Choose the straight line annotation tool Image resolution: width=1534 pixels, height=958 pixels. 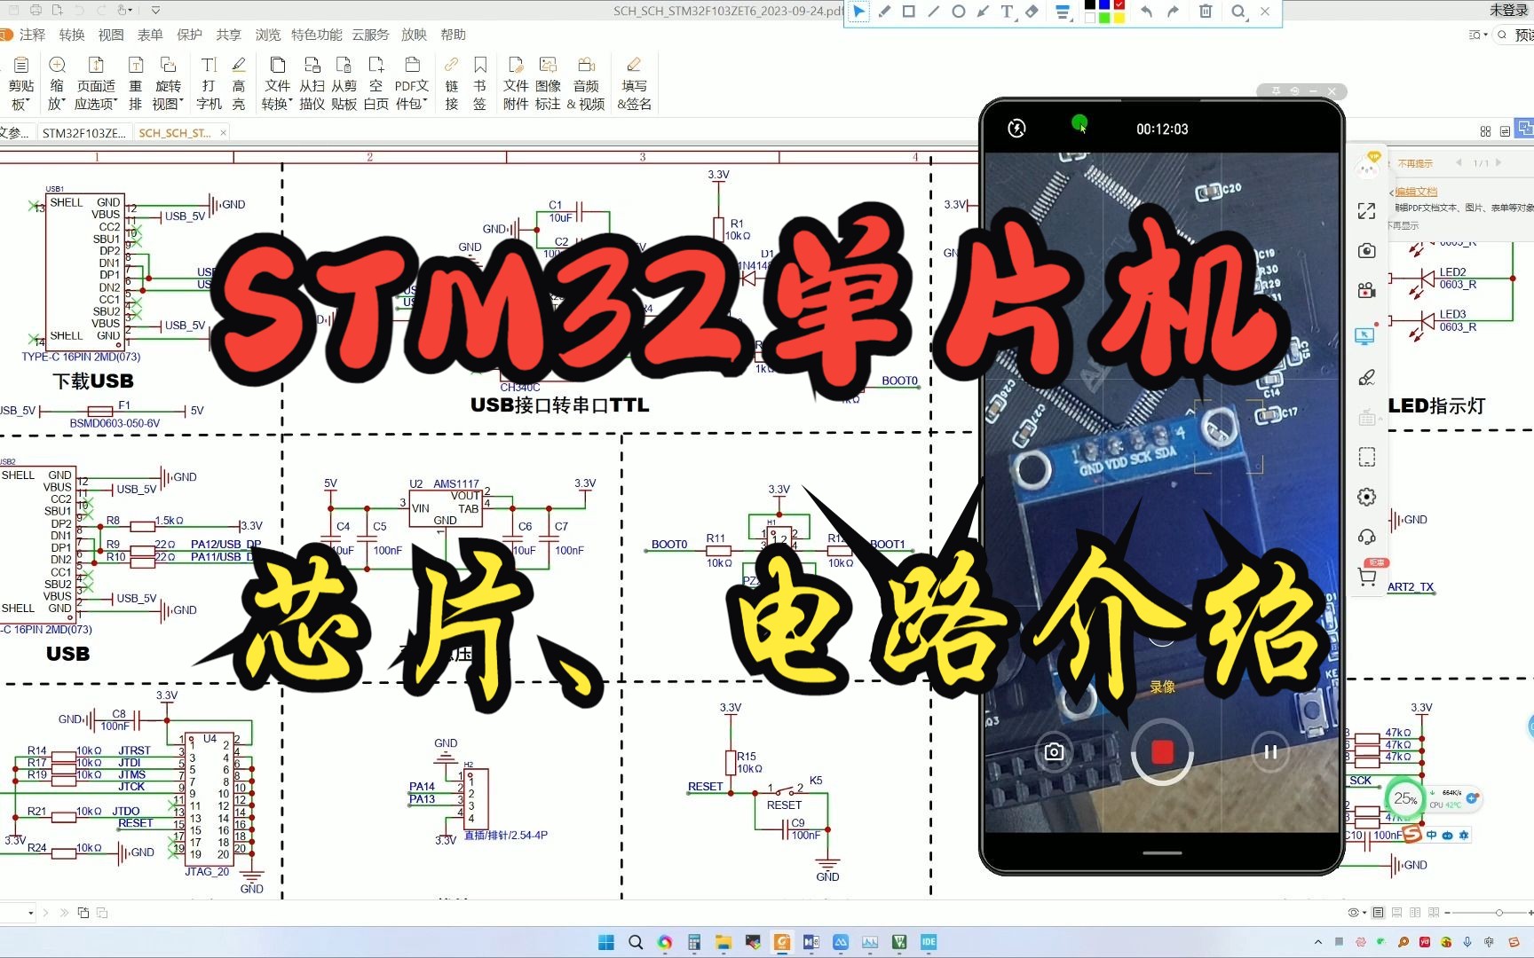pyautogui.click(x=933, y=12)
